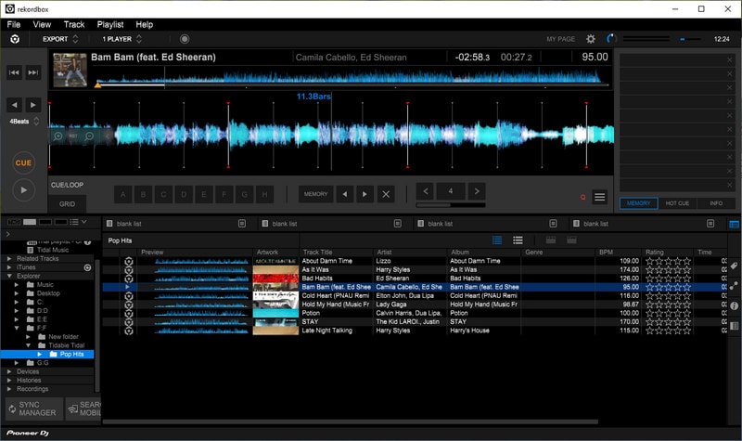The width and height of the screenshot is (742, 441).
Task: Expand the Related Tracks tree node
Action: tap(9, 259)
